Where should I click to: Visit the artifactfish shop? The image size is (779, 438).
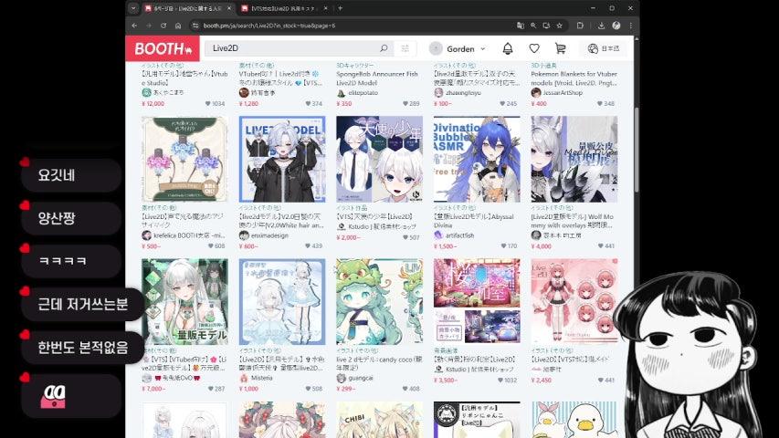click(x=459, y=235)
